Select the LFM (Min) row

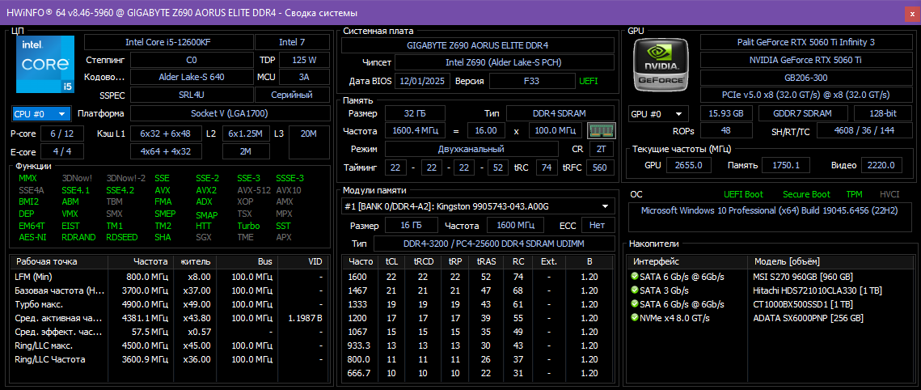(x=169, y=277)
